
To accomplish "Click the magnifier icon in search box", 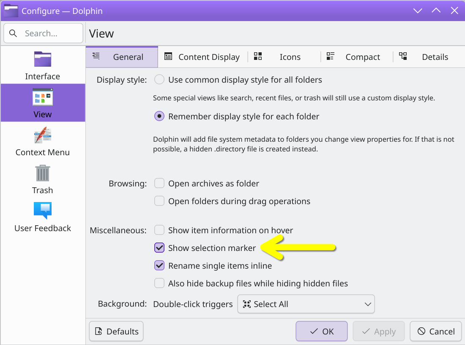I will pyautogui.click(x=13, y=33).
